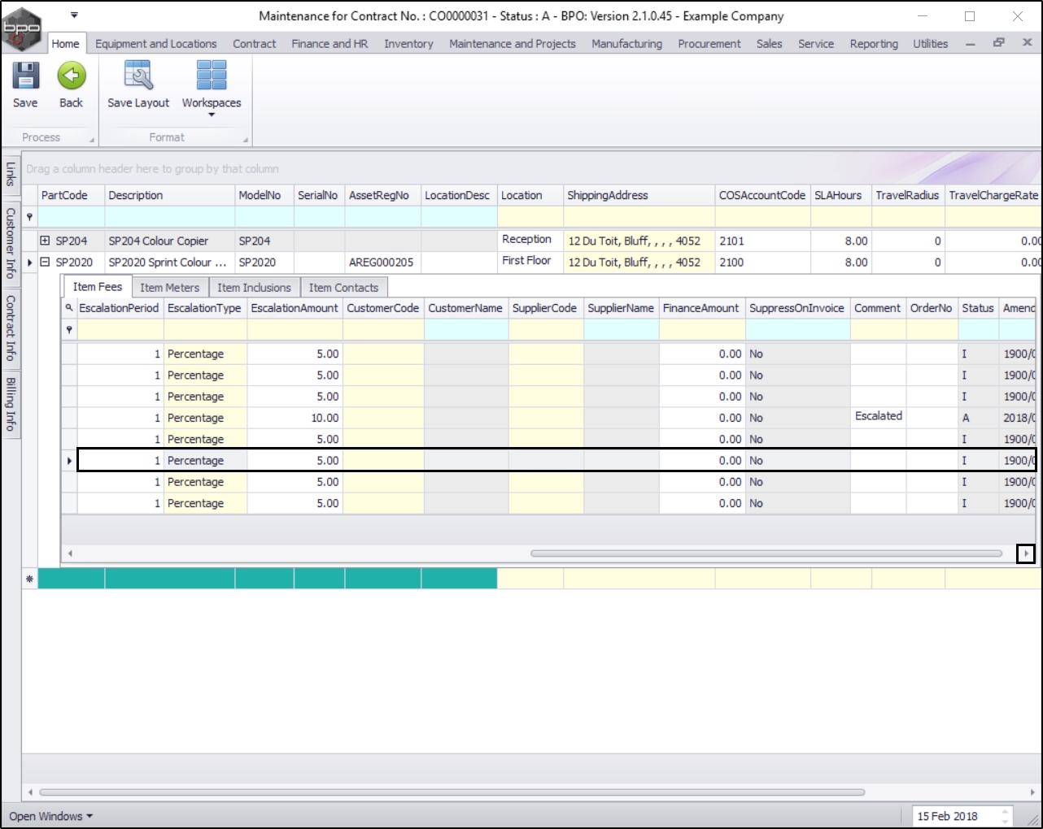Click the green Back arrow icon
This screenshot has width=1043, height=829.
point(72,76)
